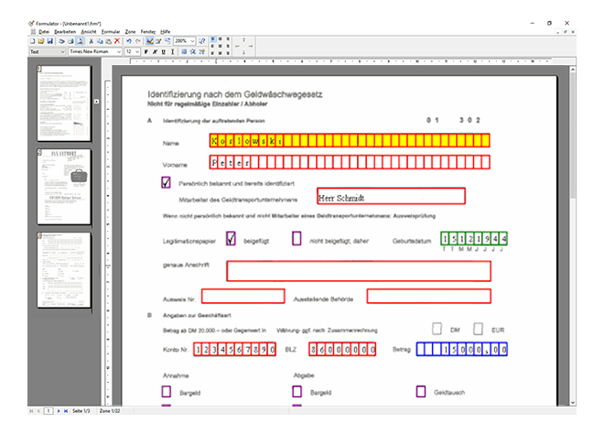Click the context help question mark icon
This screenshot has width=604, height=435.
[x=202, y=41]
